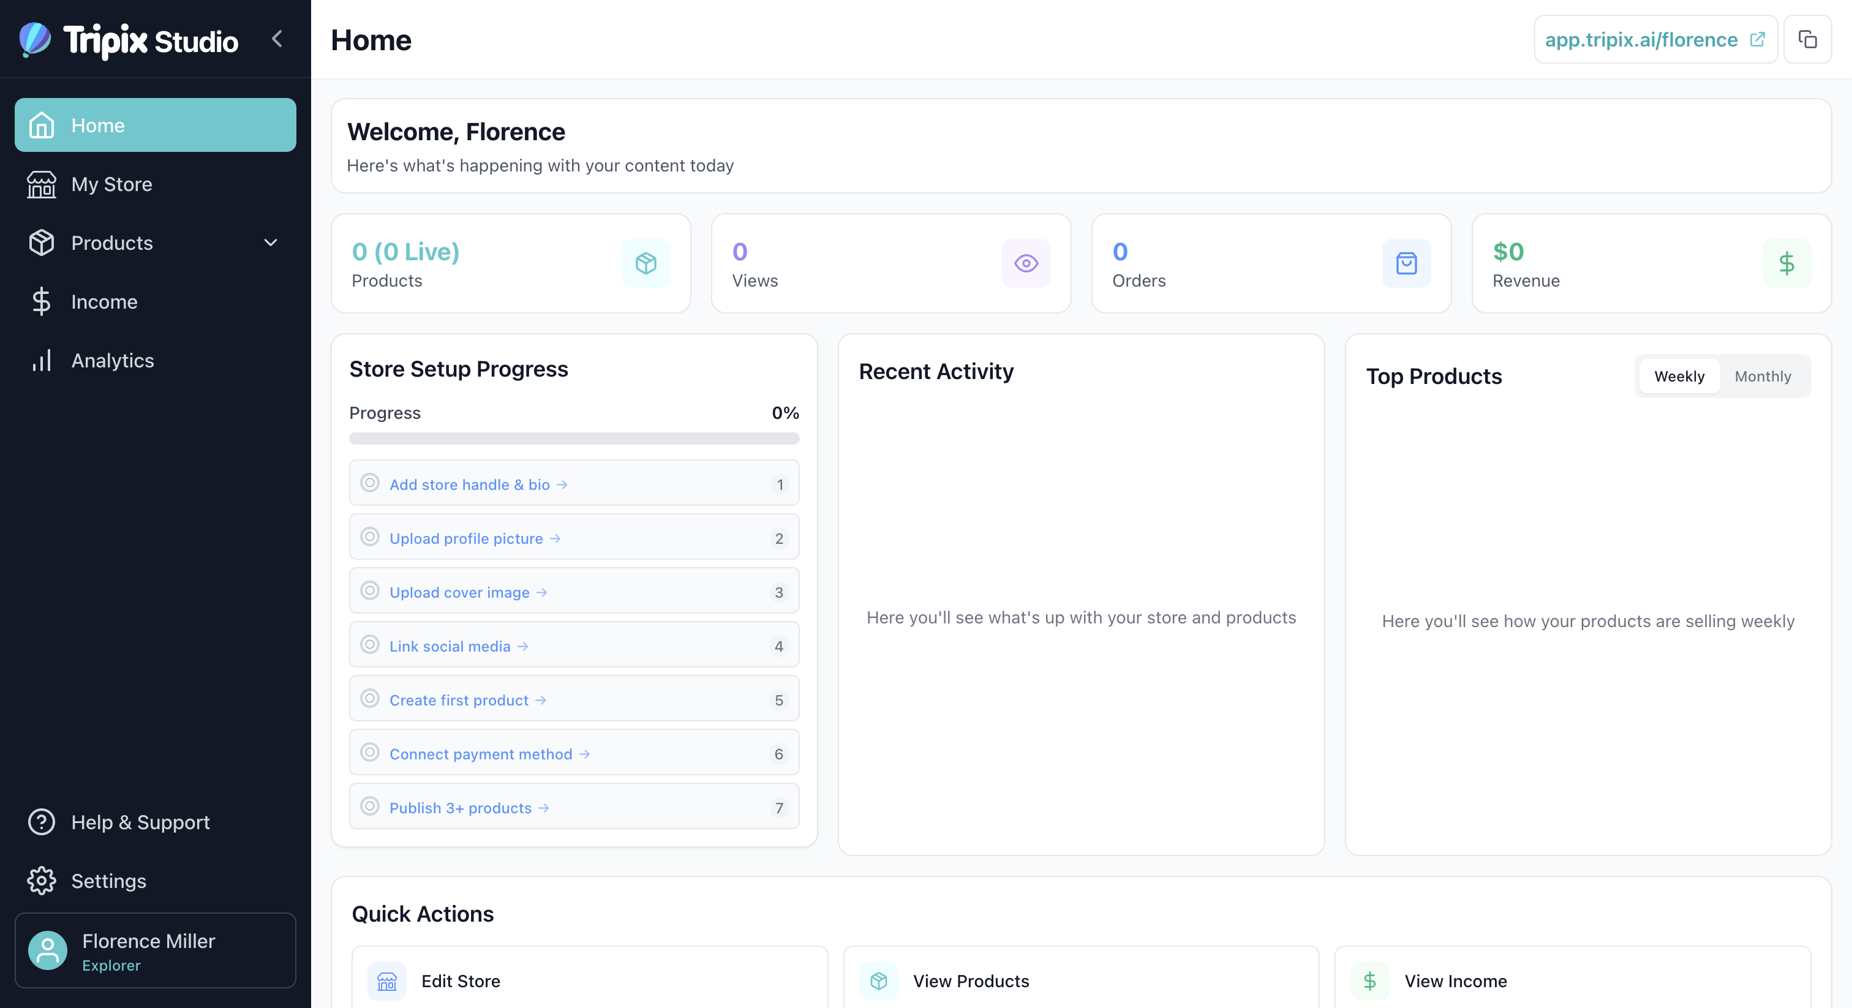Go to the Income page
Image resolution: width=1852 pixels, height=1008 pixels.
156,302
